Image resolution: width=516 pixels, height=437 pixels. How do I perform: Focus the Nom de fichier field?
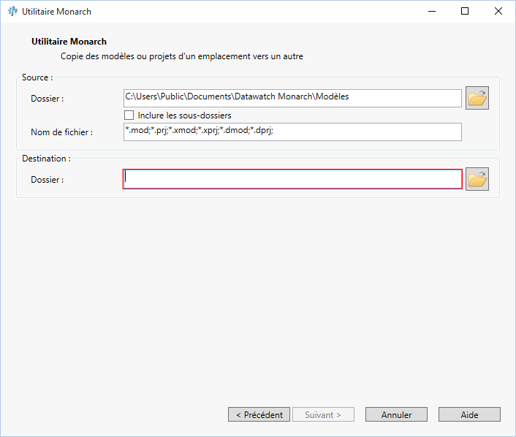pos(292,132)
